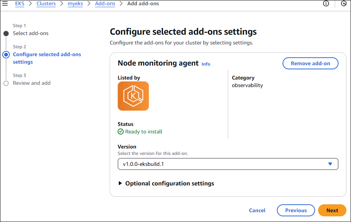
Task: Click 'Ready to install' status text
Action: coord(144,132)
